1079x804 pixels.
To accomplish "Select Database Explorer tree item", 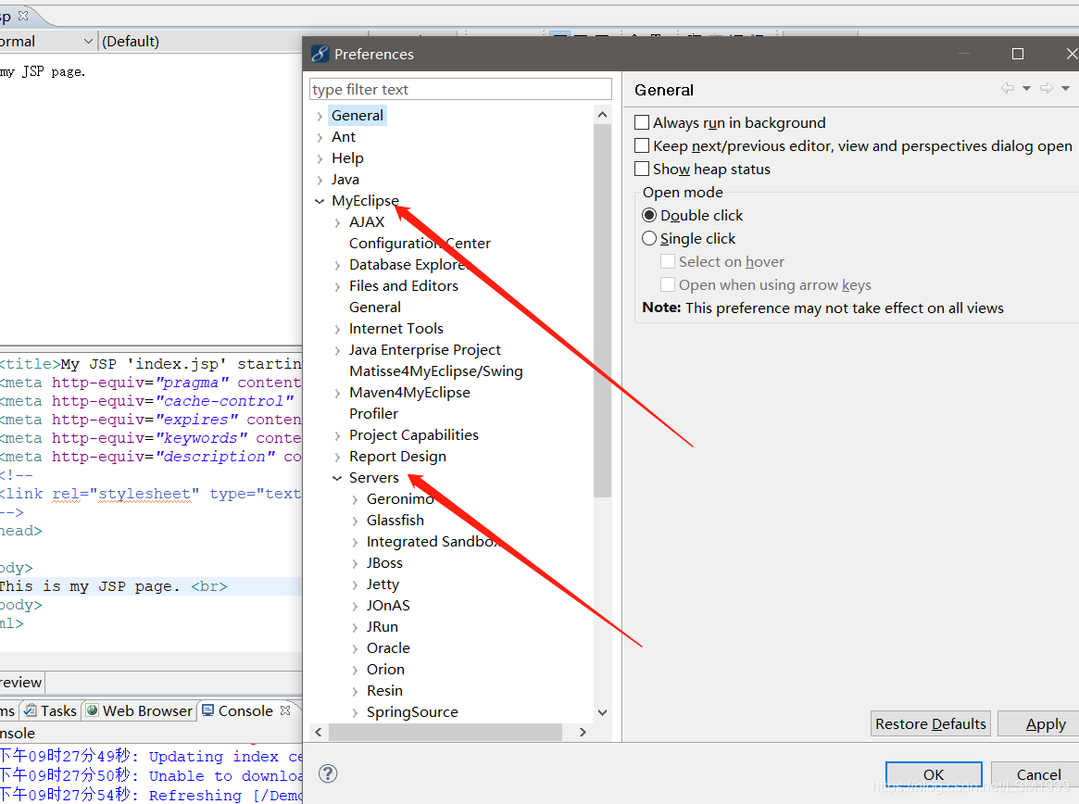I will [408, 264].
